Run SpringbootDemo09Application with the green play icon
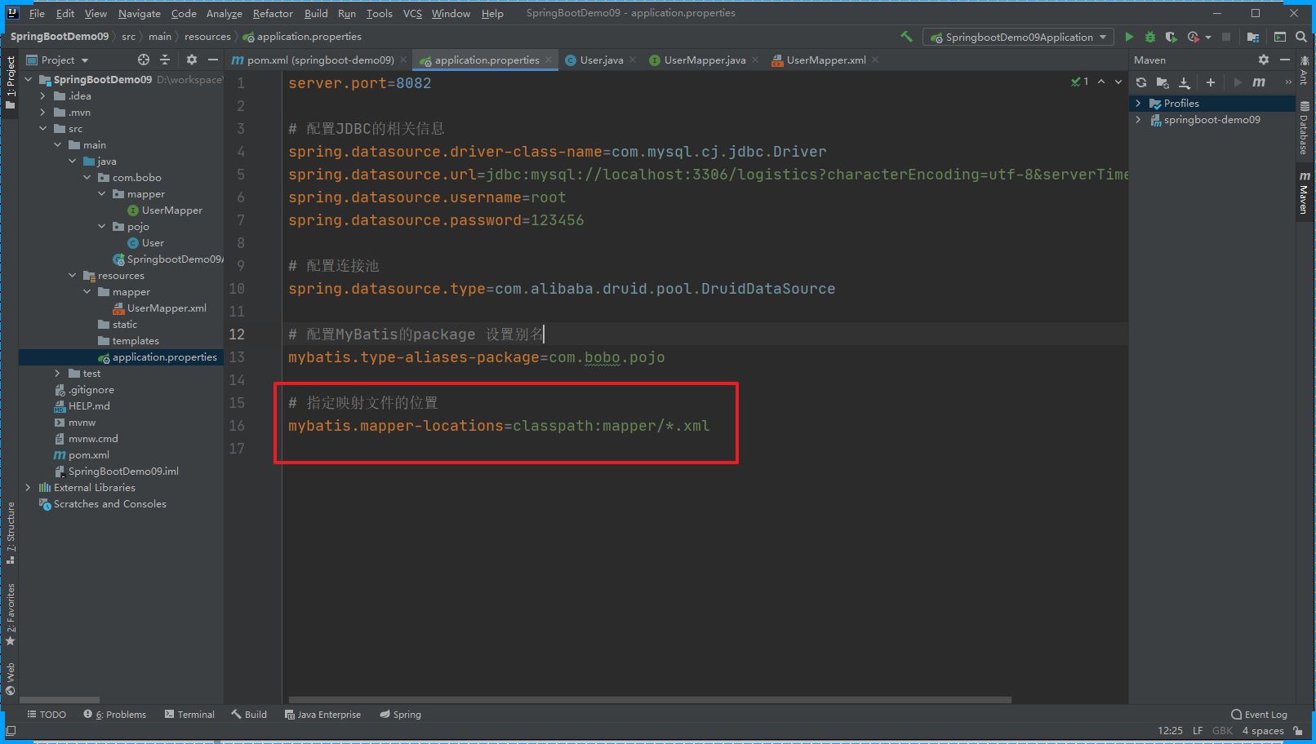This screenshot has width=1316, height=744. (1129, 37)
